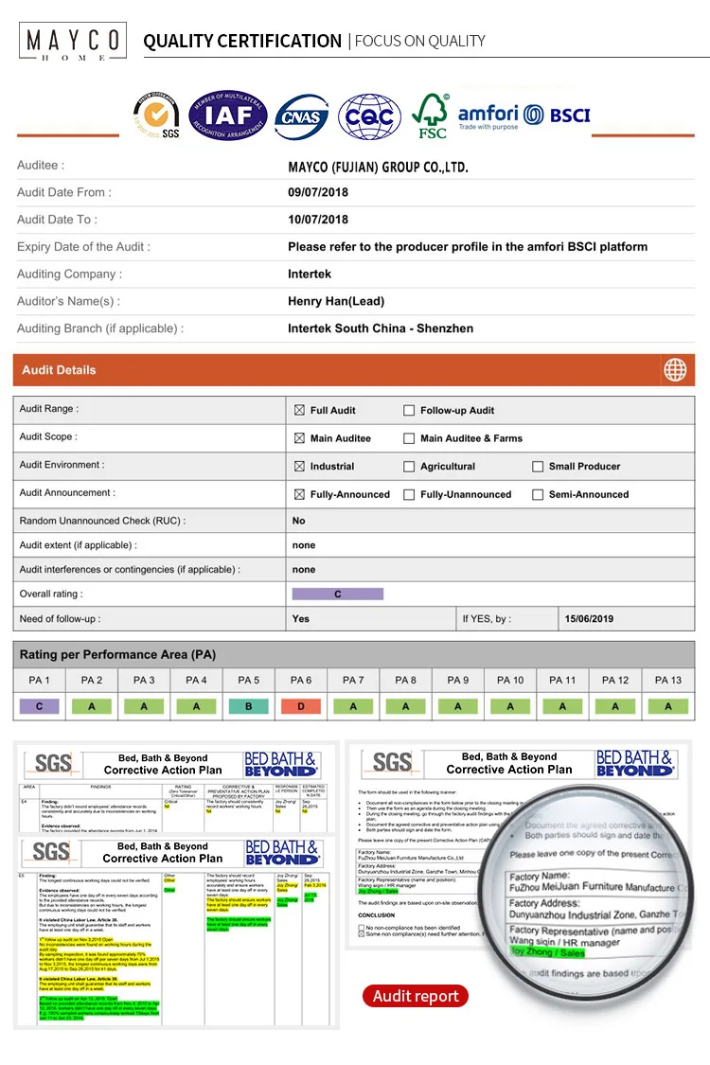Click the CNAS logo

coord(301,116)
